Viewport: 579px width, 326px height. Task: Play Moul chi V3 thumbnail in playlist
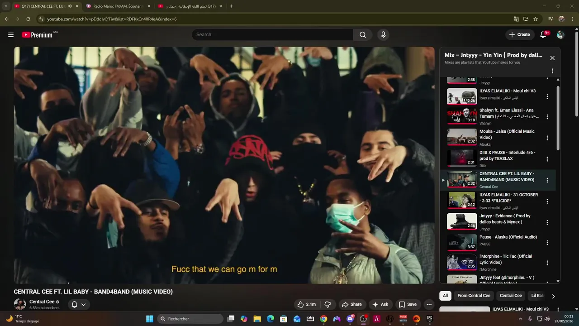point(462,96)
